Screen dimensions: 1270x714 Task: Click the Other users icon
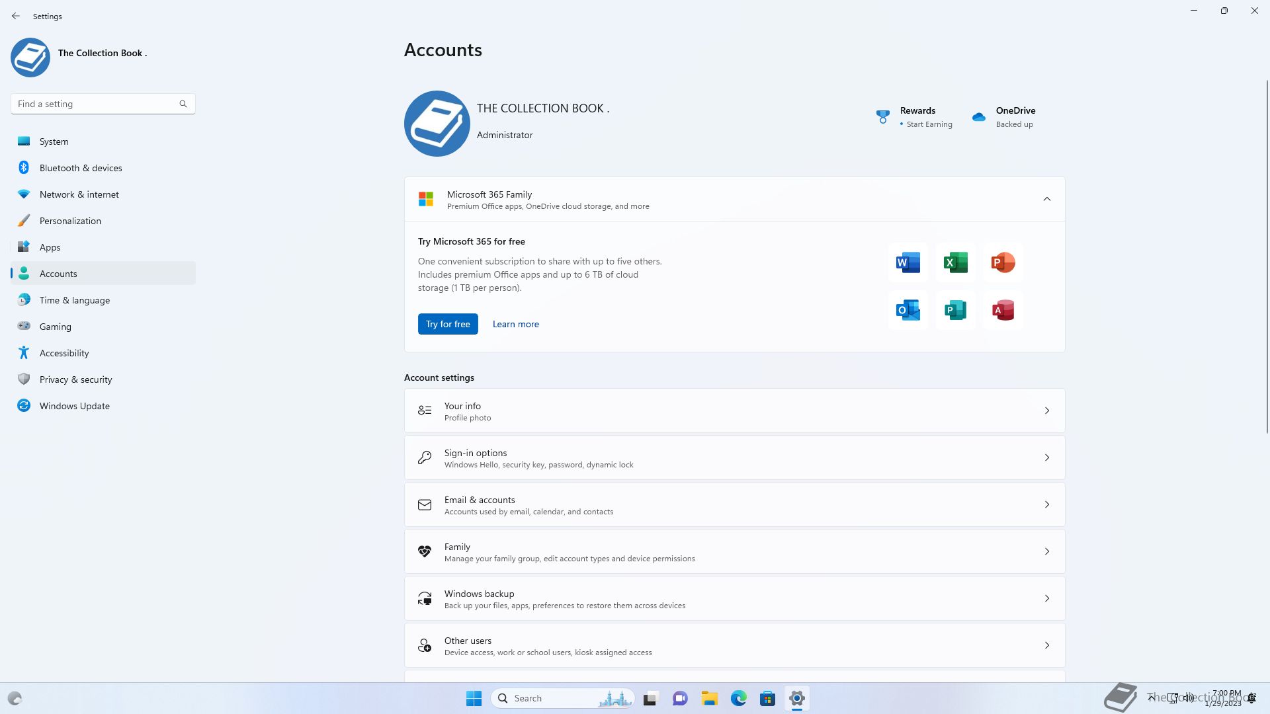point(425,645)
